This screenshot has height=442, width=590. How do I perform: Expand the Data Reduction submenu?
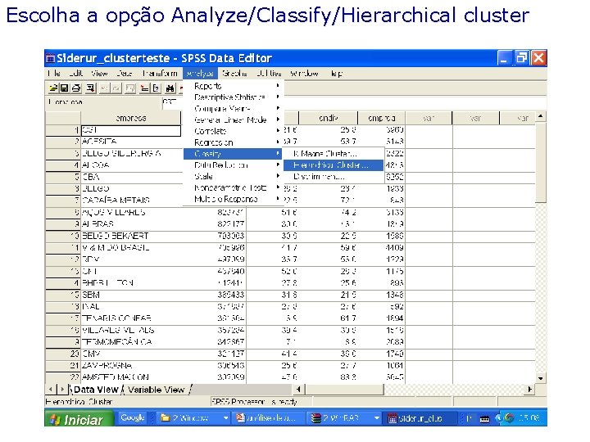234,165
